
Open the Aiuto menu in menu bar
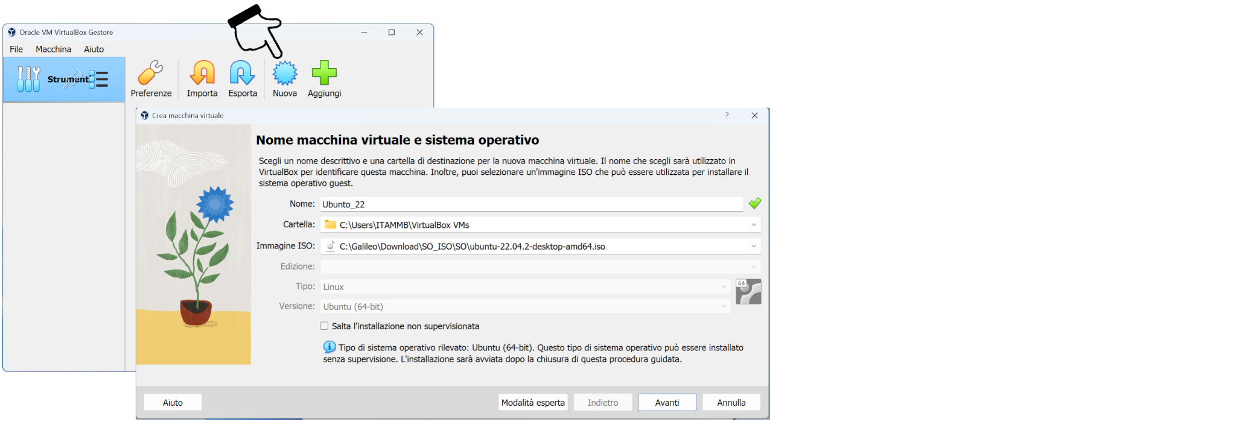pyautogui.click(x=94, y=49)
